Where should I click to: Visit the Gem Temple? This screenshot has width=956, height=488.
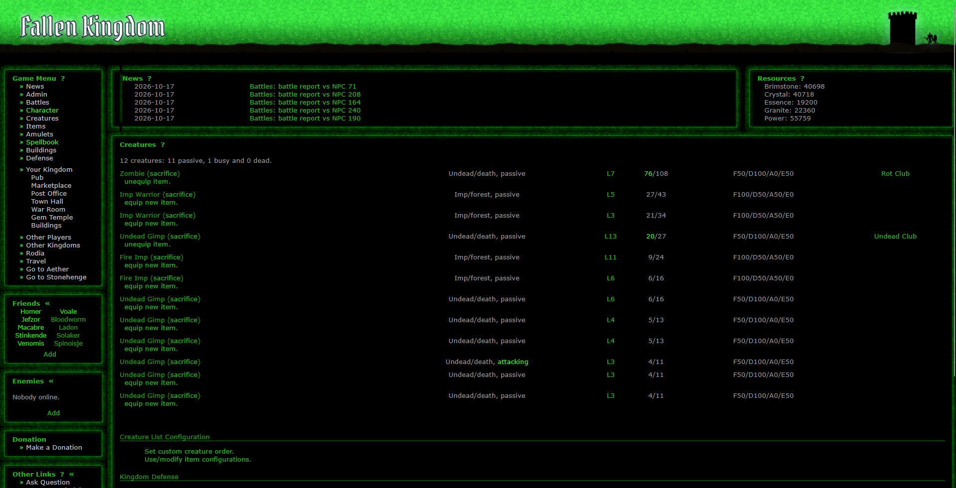click(52, 217)
